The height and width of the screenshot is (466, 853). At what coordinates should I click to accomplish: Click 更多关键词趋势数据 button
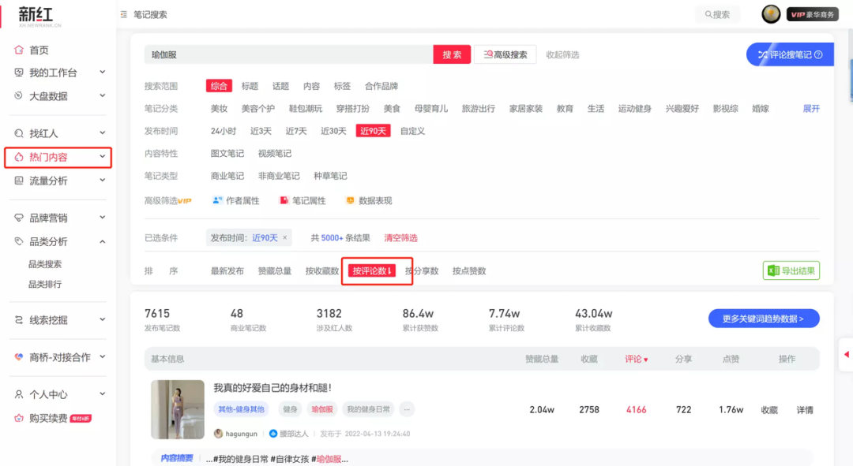pyautogui.click(x=763, y=319)
